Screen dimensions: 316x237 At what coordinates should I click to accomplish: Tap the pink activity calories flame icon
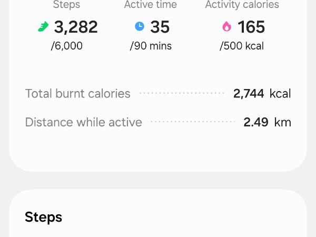[227, 26]
